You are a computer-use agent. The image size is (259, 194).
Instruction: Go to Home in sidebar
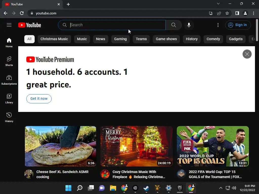[x=9, y=42]
